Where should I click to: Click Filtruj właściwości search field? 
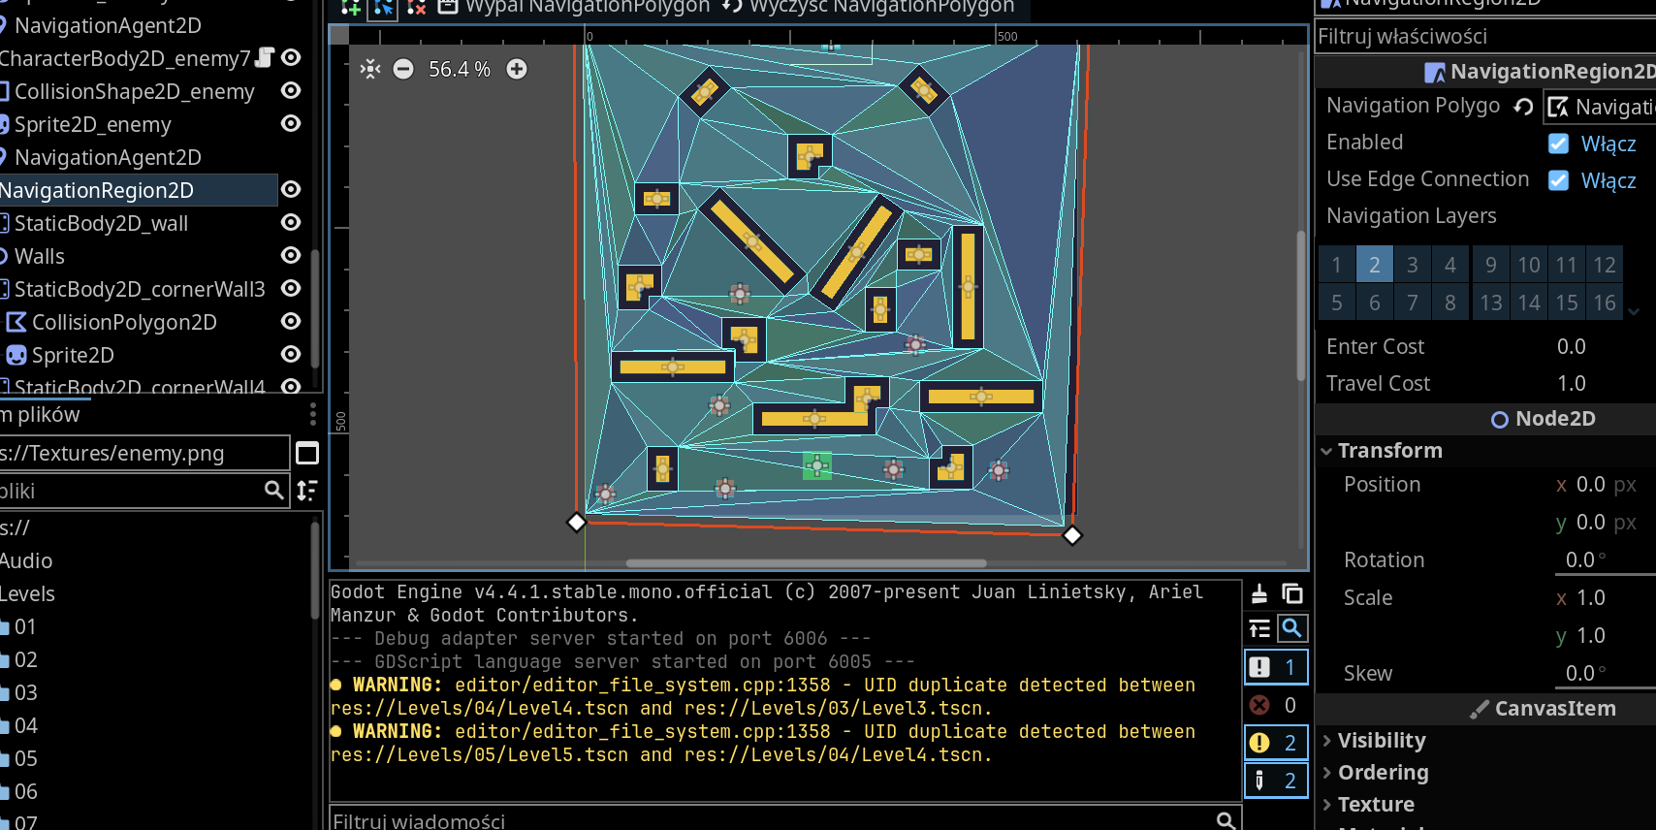pyautogui.click(x=1485, y=36)
